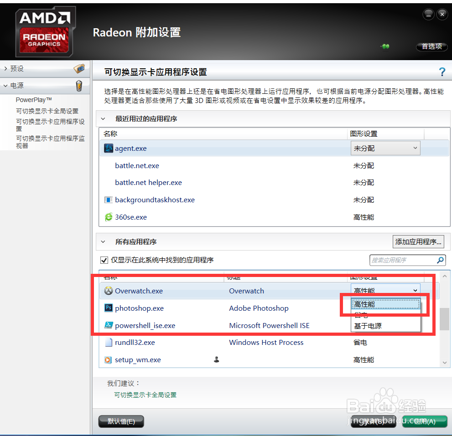Select 基于电源 in the open dropdown list
Screen dimensions: 452x436
(385, 326)
